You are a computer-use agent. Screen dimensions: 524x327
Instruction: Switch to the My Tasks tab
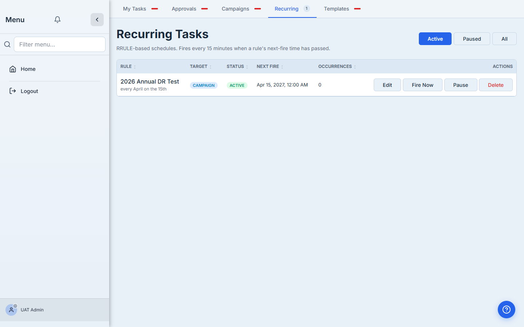coord(140,9)
